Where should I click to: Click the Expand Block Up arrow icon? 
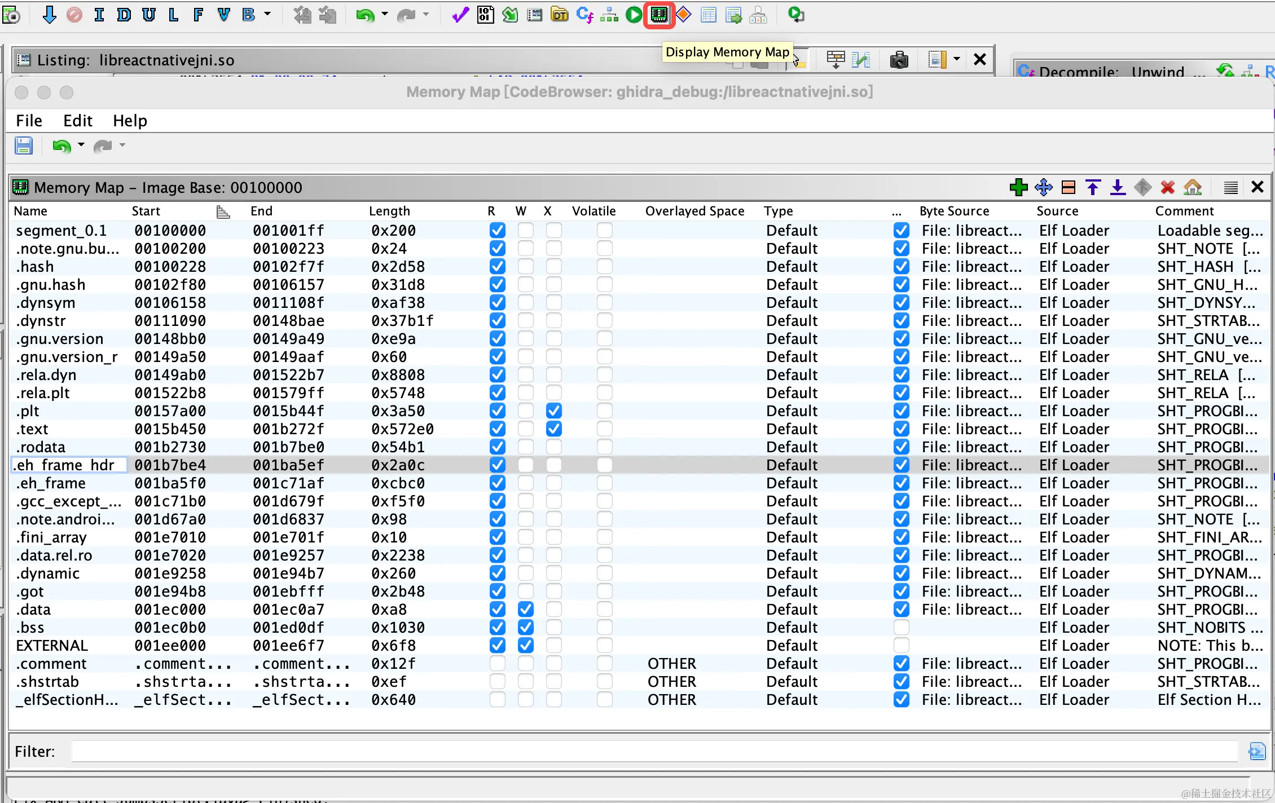[1093, 187]
